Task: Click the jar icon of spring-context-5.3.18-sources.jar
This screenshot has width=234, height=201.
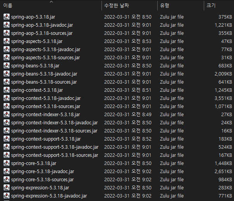Action: tap(7, 106)
